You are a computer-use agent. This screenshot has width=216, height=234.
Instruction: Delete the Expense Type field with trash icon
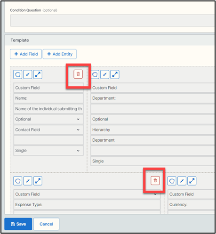(x=155, y=180)
